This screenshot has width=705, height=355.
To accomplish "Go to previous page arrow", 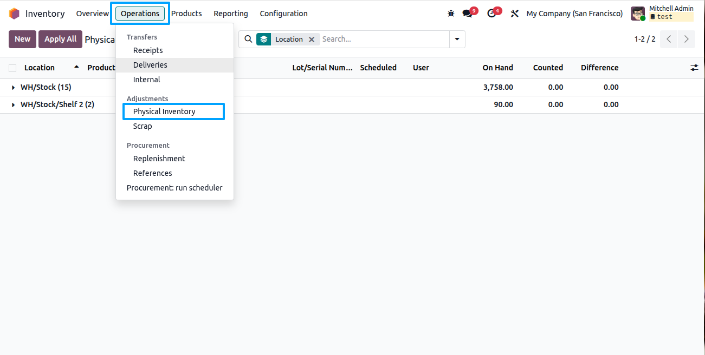I will tap(669, 39).
